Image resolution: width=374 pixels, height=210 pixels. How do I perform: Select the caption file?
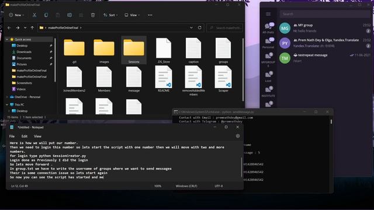(x=193, y=51)
